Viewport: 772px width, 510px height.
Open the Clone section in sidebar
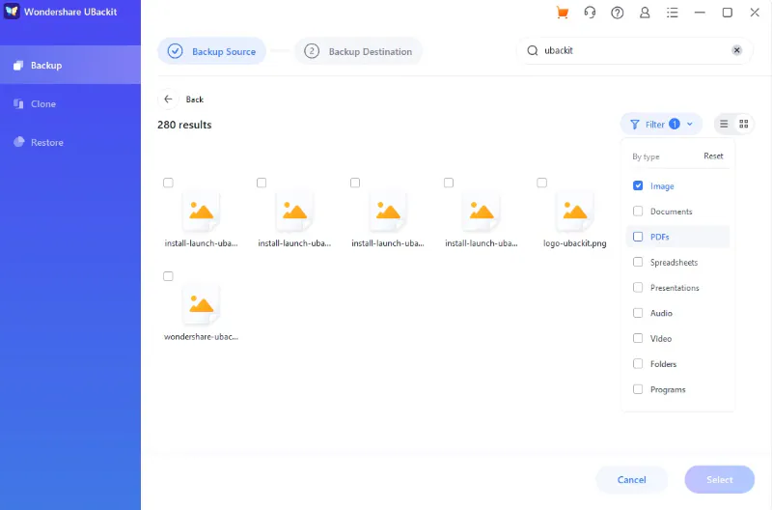(x=70, y=104)
